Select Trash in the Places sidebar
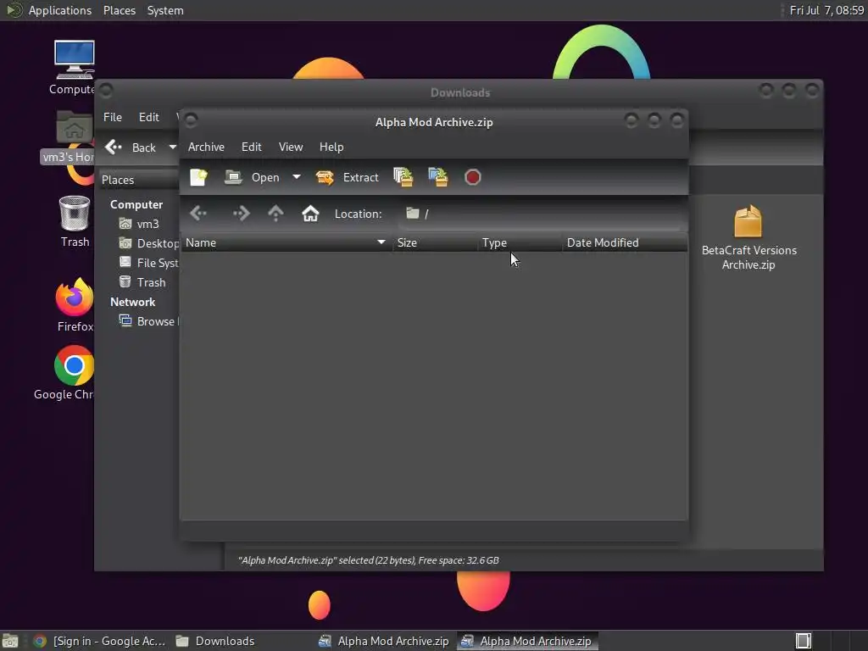Screen dimensions: 868x651 (142, 282)
